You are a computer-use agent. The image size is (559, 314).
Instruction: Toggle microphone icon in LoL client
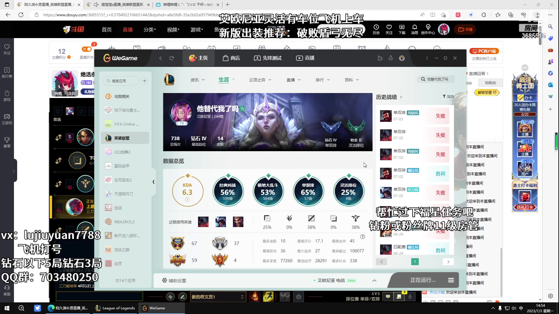[410, 297]
